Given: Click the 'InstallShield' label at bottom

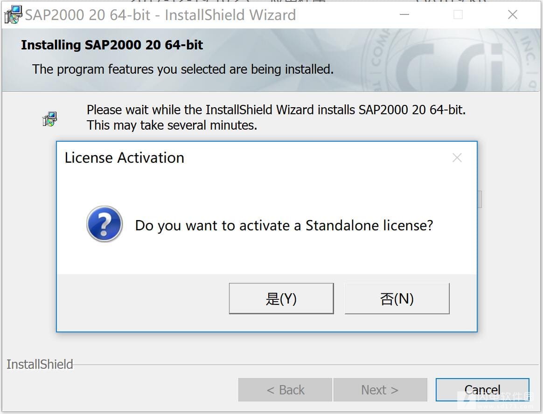Looking at the screenshot, I should [x=40, y=364].
